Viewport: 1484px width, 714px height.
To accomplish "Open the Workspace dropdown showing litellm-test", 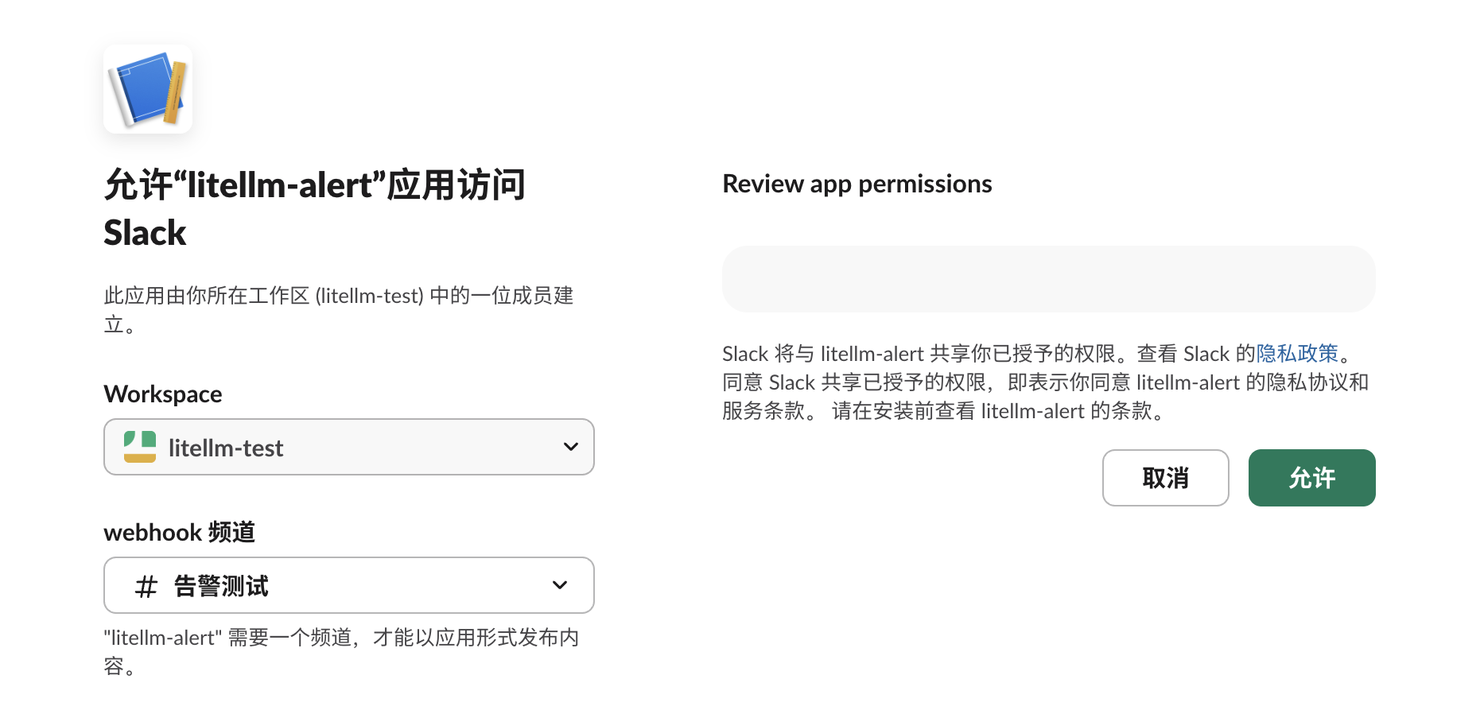I will 348,447.
